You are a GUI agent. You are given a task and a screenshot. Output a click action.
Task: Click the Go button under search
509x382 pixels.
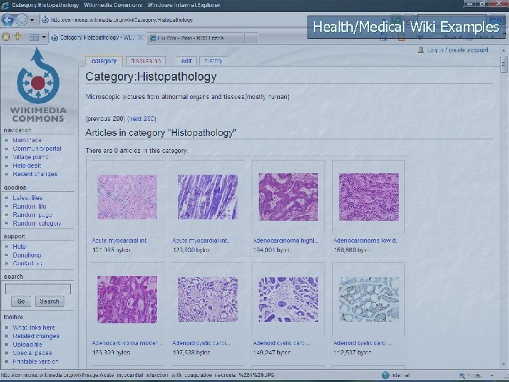click(21, 301)
